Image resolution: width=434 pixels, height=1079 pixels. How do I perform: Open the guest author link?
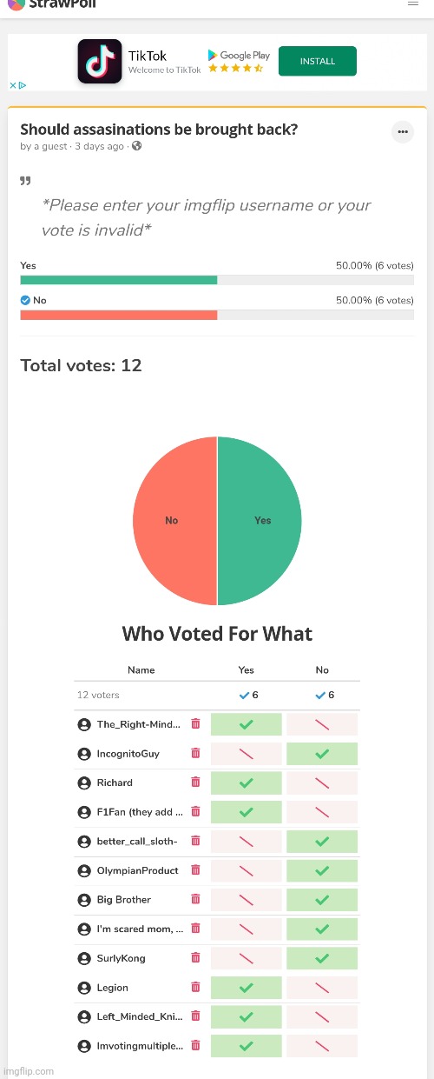[43, 146]
